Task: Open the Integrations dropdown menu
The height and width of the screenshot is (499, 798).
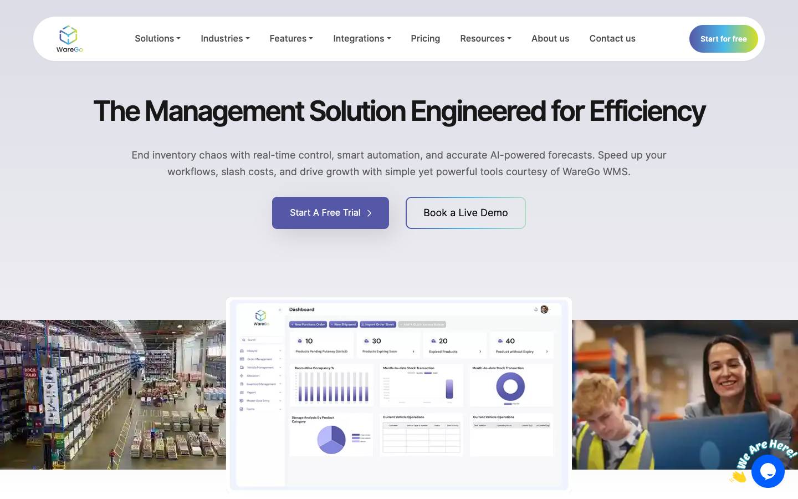Action: [362, 39]
